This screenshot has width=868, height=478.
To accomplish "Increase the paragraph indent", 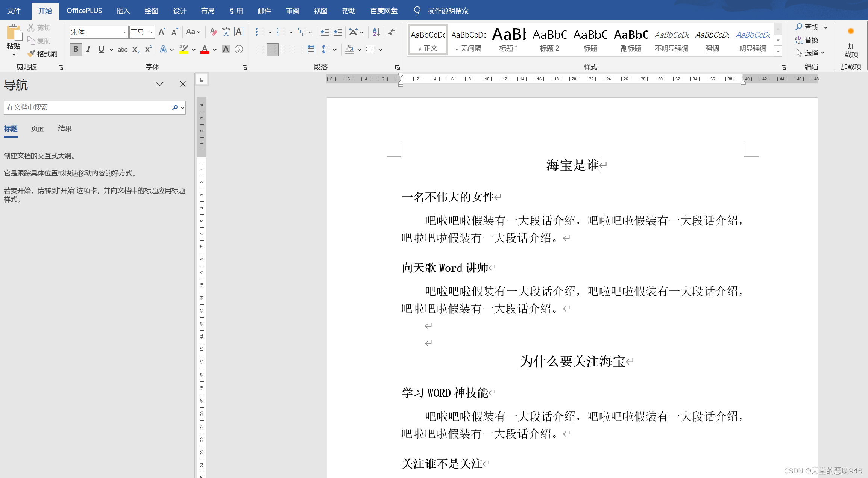I will pyautogui.click(x=338, y=32).
